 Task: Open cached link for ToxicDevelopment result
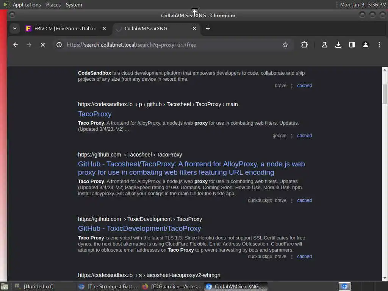pos(304,257)
